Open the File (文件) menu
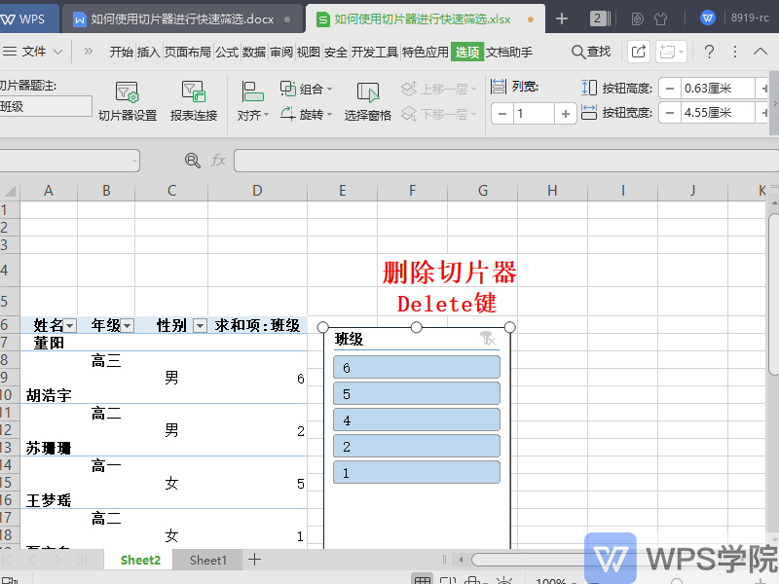The image size is (779, 584). pyautogui.click(x=33, y=52)
